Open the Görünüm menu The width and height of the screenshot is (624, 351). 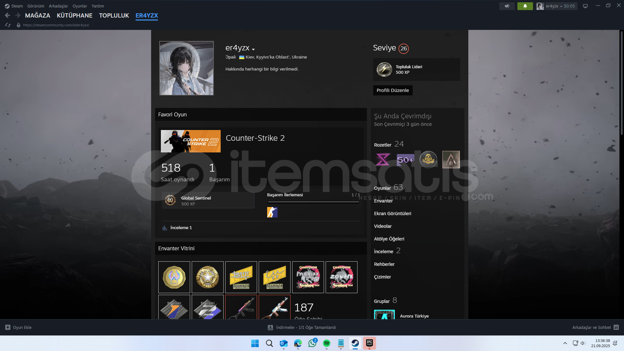coord(36,6)
